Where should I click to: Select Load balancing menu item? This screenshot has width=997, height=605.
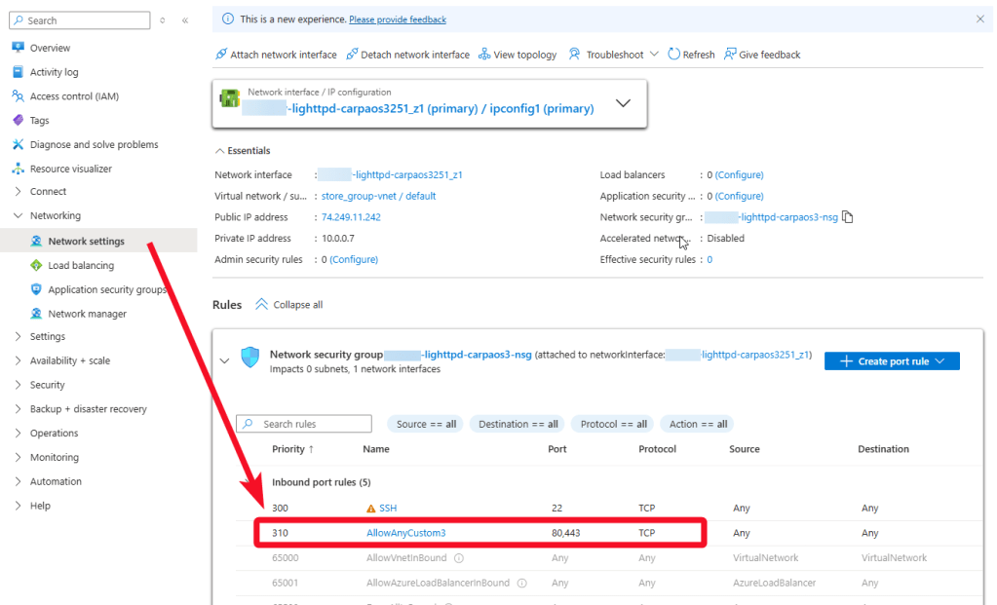tap(81, 265)
